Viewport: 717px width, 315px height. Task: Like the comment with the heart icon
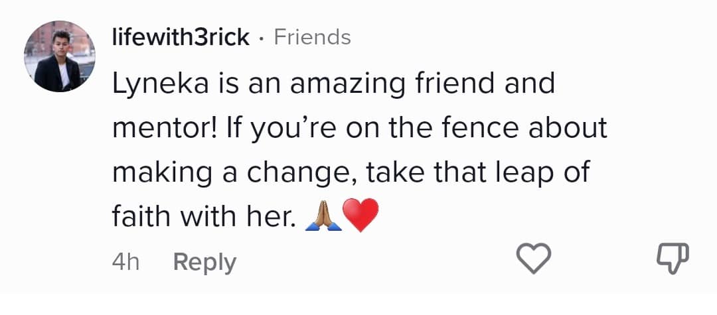[534, 259]
